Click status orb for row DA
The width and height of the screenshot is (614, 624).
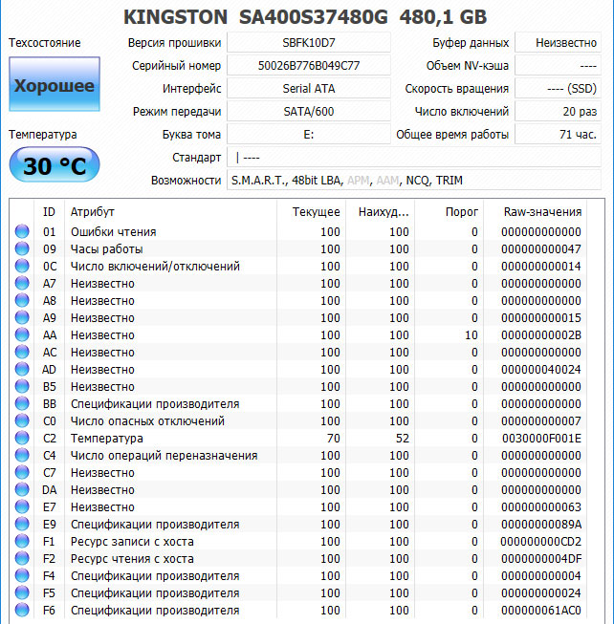point(22,489)
